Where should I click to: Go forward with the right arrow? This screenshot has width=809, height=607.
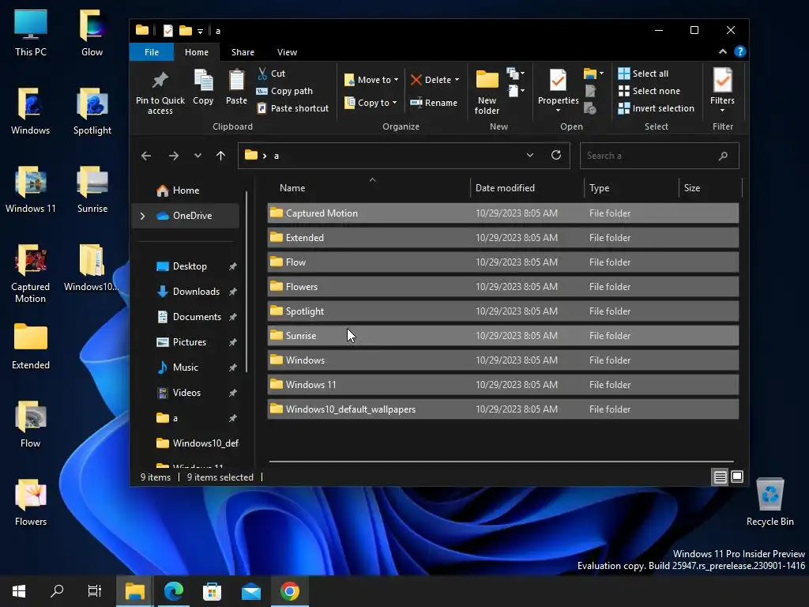173,156
